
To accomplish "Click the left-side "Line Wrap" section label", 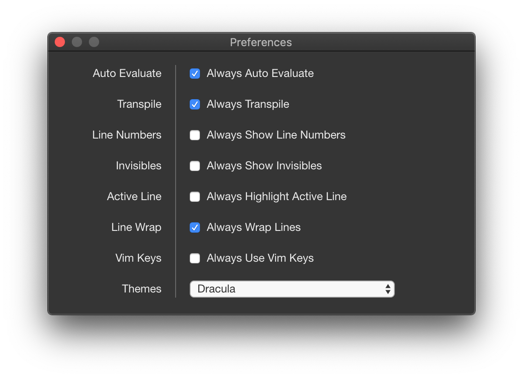I will 136,227.
